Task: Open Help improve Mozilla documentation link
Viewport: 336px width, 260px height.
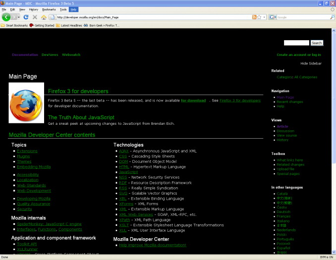Action: tap(153, 245)
